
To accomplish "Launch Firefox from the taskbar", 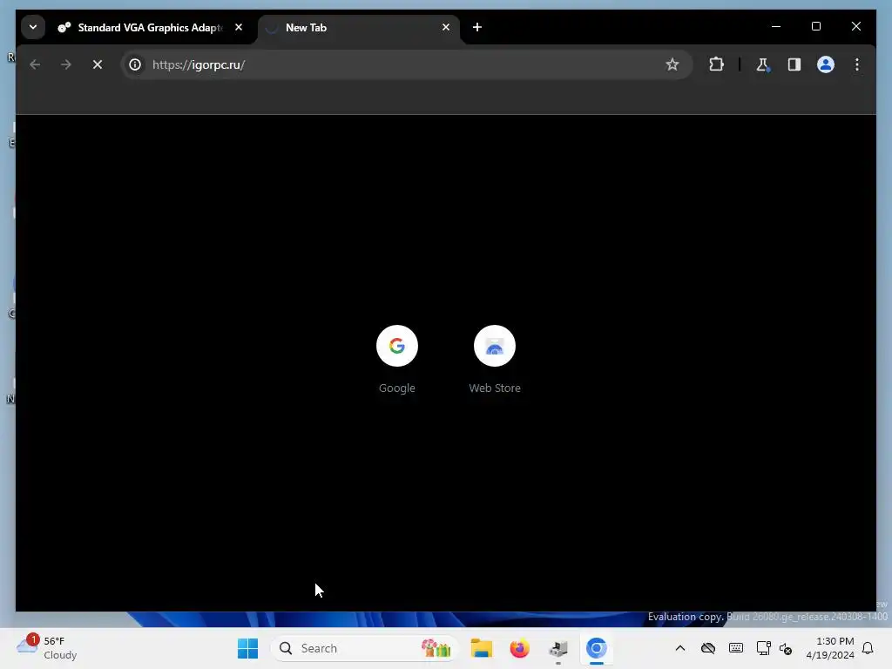I will tap(519, 648).
